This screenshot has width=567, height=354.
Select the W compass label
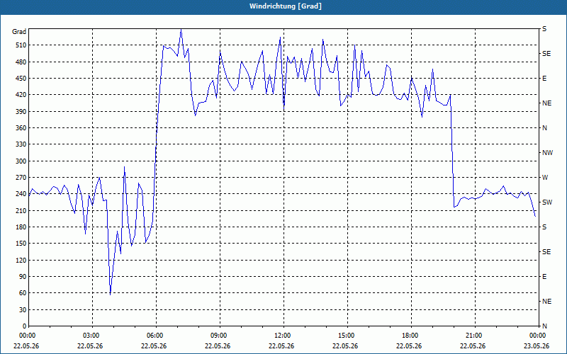tap(545, 178)
